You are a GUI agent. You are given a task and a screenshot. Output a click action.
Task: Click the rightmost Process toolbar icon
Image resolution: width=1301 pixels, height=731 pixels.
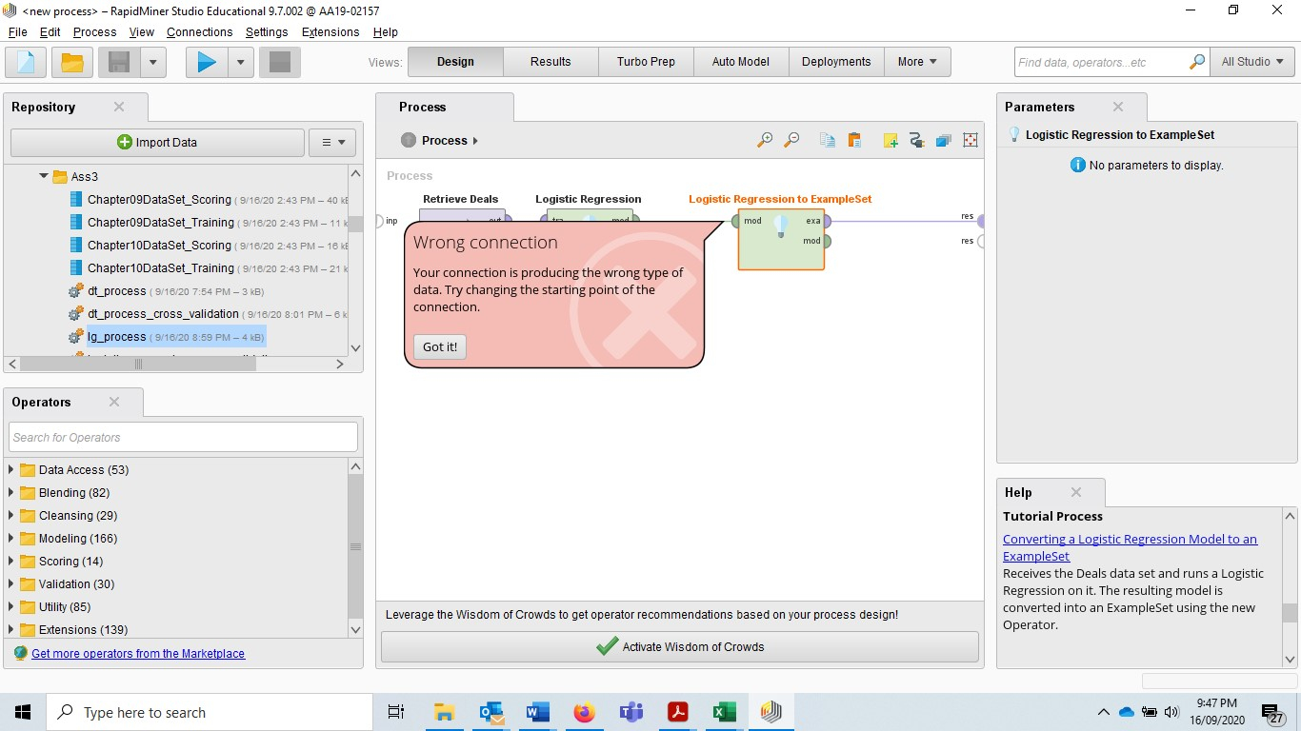971,140
